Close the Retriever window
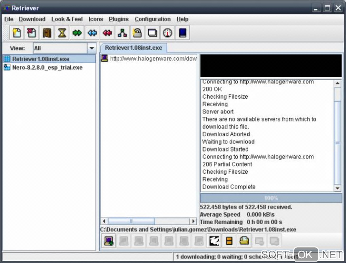The image size is (346, 263). [x=338, y=8]
